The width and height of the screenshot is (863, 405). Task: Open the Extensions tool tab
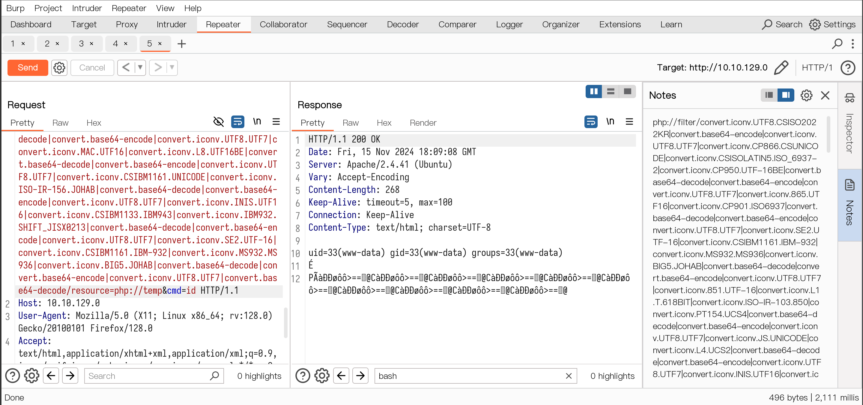pyautogui.click(x=620, y=25)
